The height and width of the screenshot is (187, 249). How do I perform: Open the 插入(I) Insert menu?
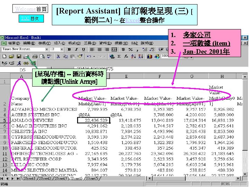59,43
